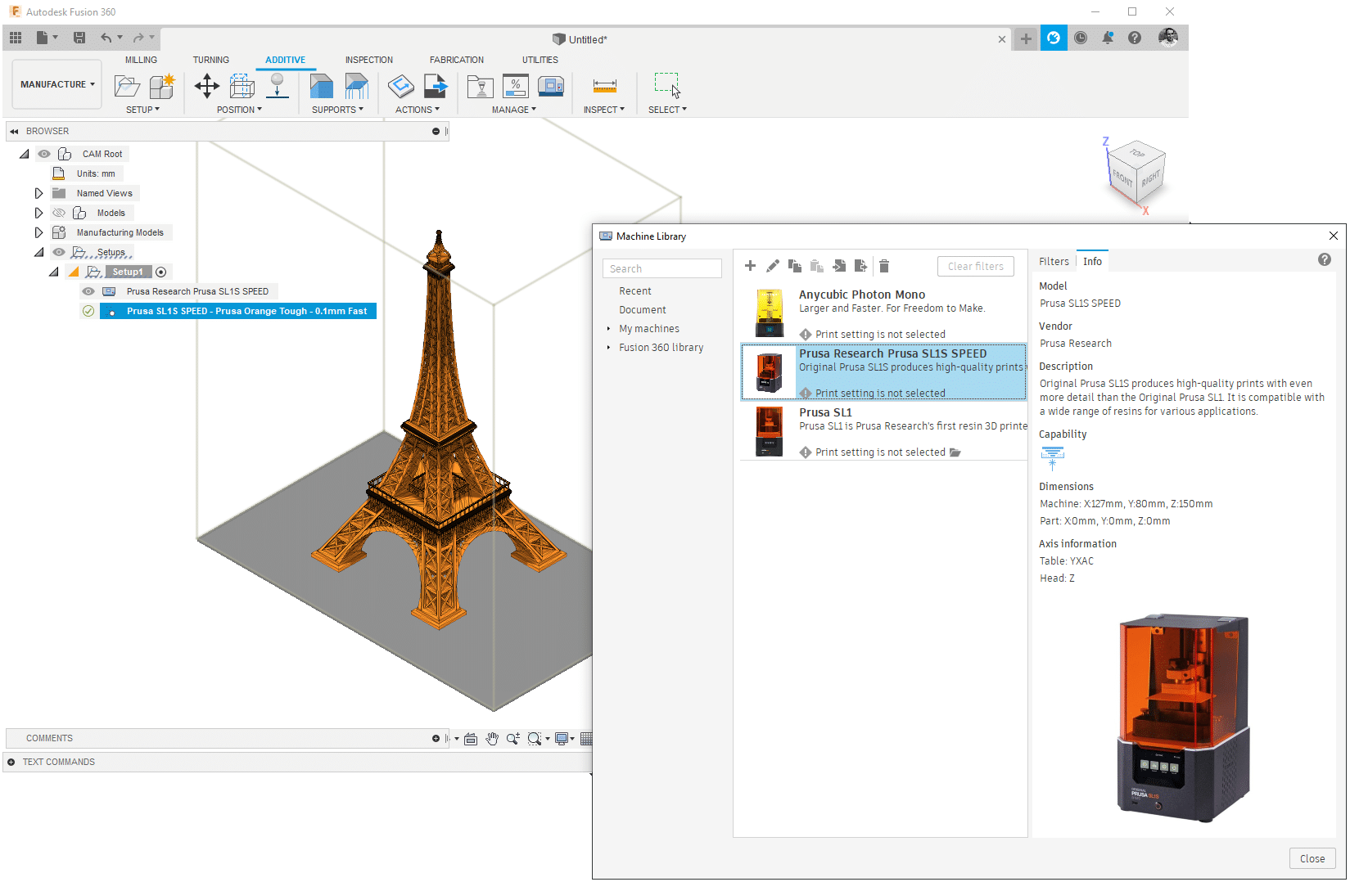Open the Filters tab in Machine Library
This screenshot has width=1350, height=882.
click(1054, 262)
